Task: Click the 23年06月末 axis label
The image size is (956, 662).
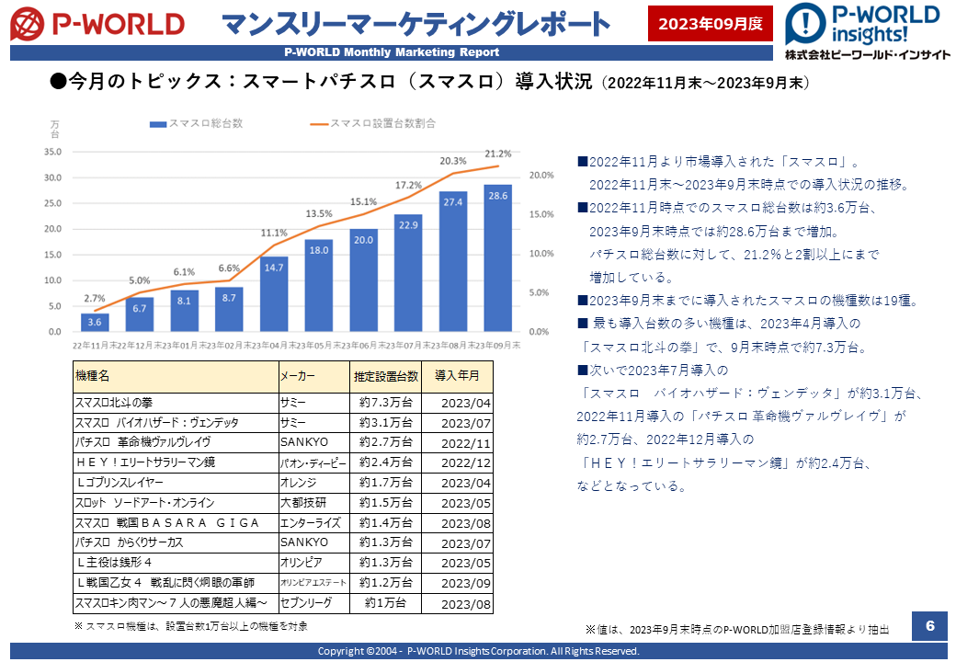Action: click(x=363, y=346)
